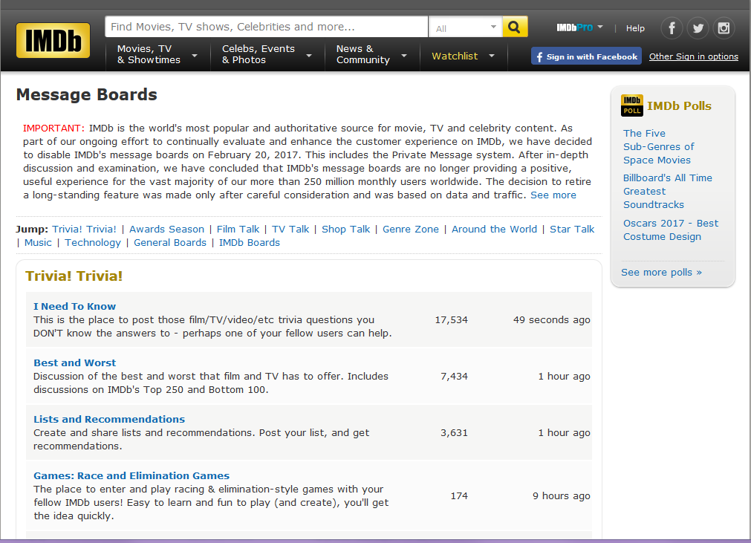The image size is (751, 543).
Task: Jump to Around the World boards
Action: pyautogui.click(x=494, y=229)
